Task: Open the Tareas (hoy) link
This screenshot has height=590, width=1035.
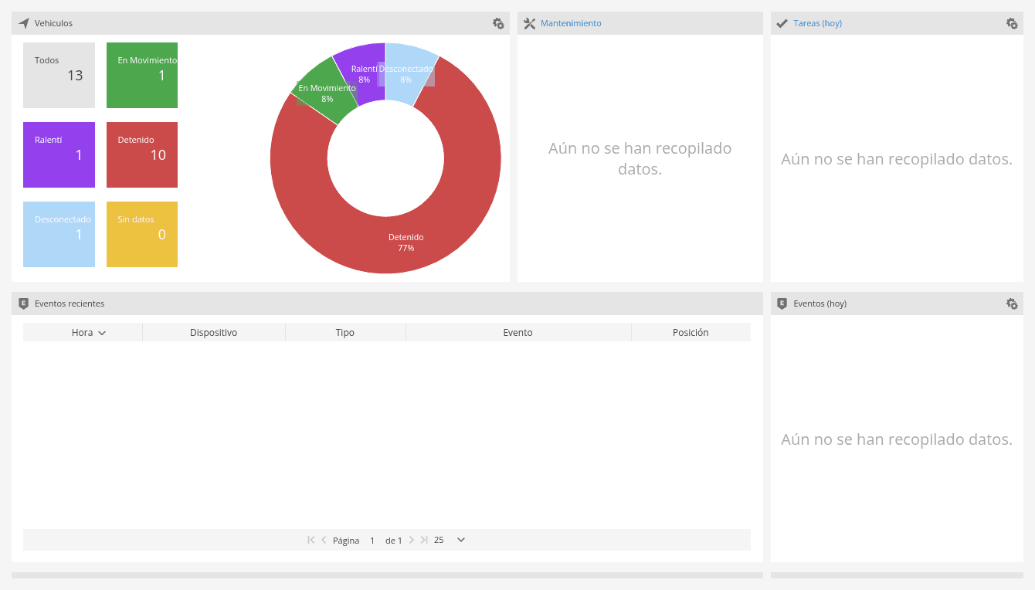Action: 817,23
